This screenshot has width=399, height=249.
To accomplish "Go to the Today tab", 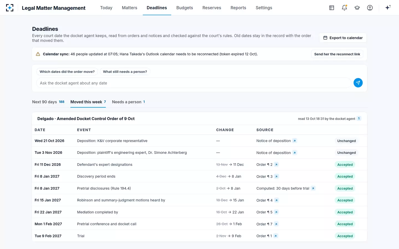I will click(106, 8).
